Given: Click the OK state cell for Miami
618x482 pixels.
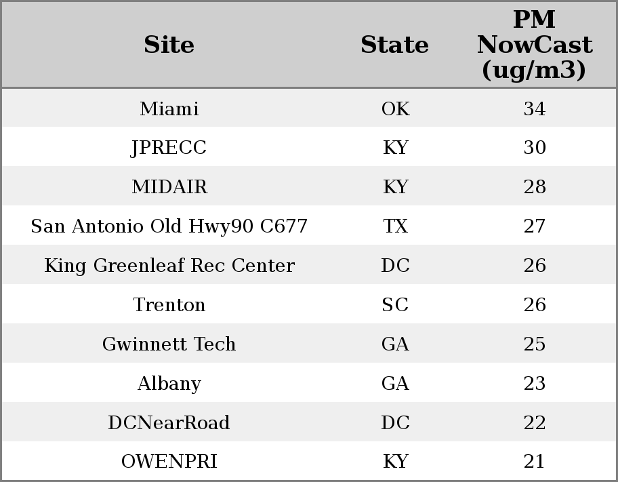Looking at the screenshot, I should pyautogui.click(x=395, y=109).
